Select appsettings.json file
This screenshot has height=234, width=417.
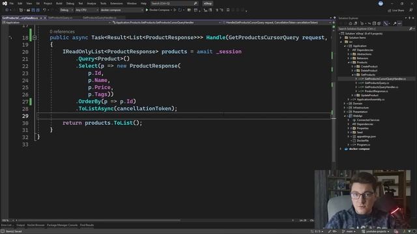point(366,136)
